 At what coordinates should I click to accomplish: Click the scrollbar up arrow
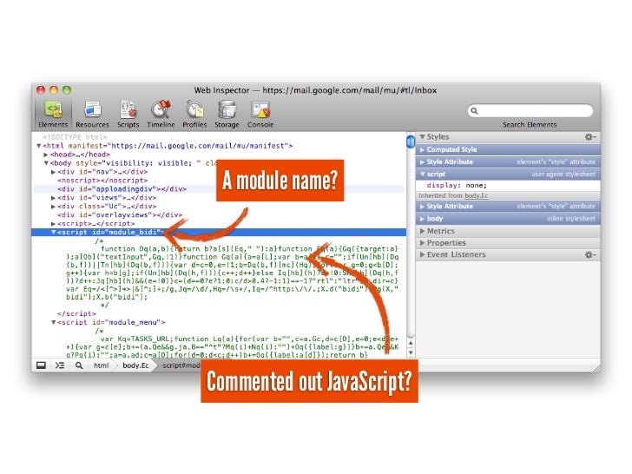pyautogui.click(x=411, y=343)
